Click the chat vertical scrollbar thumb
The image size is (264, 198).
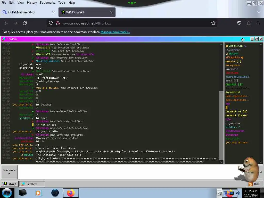pyautogui.click(x=221, y=126)
